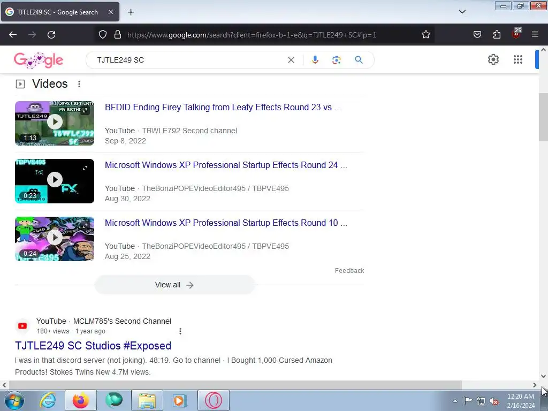Image resolution: width=548 pixels, height=411 pixels.
Task: Open Windows Media Player from the taskbar
Action: (180, 400)
